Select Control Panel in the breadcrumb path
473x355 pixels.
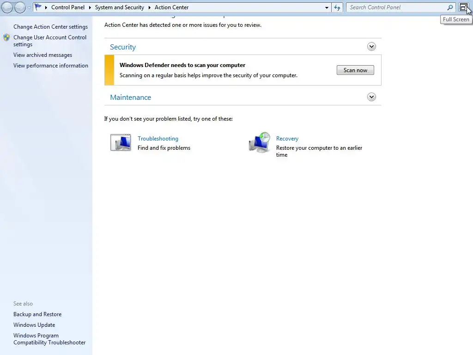[x=68, y=7]
